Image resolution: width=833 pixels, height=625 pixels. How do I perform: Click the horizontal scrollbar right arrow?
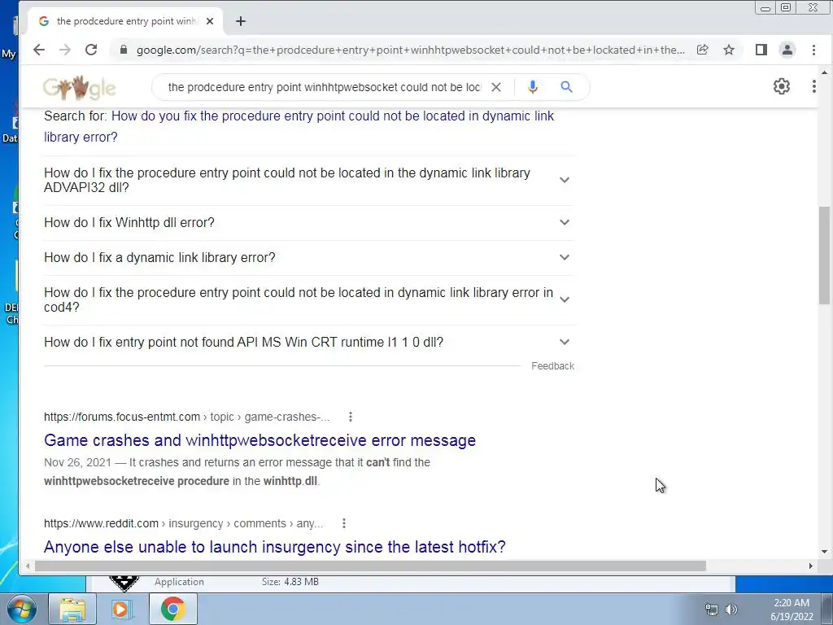coord(811,566)
